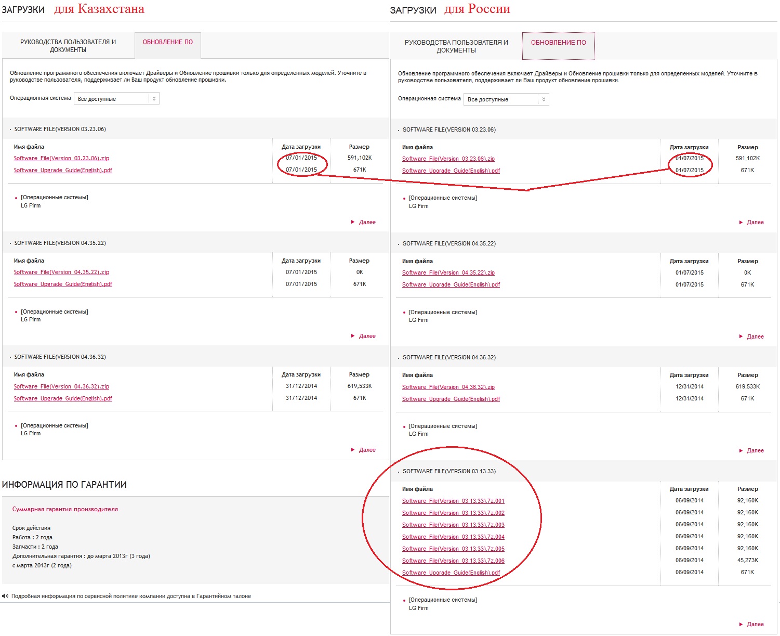Viewport: 780px width, 636px height.
Task: Download Software_File(Version_03.13.33).7z.006 archive part
Action: click(453, 561)
